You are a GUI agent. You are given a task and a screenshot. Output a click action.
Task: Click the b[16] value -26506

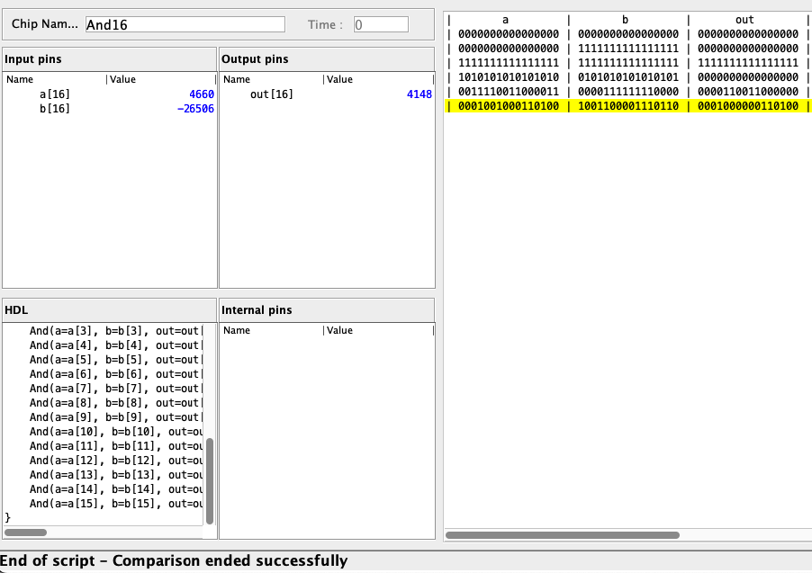195,109
